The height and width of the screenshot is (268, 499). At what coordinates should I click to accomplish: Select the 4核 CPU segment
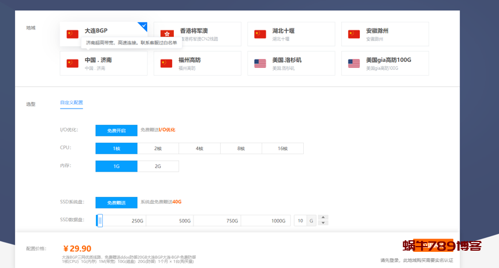[x=199, y=148]
